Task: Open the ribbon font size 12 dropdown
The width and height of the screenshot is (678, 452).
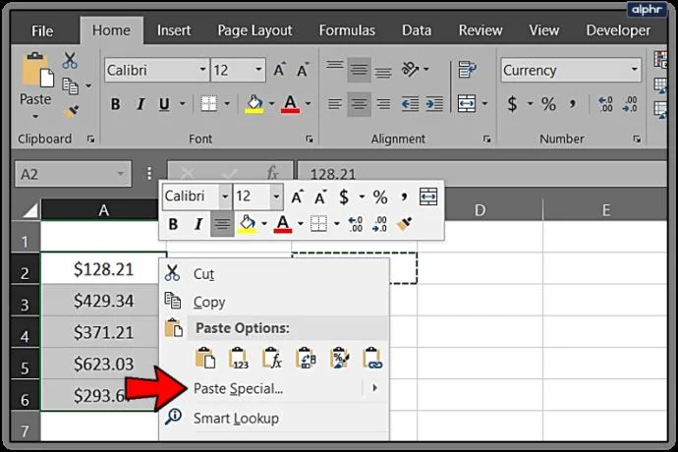Action: click(x=258, y=69)
